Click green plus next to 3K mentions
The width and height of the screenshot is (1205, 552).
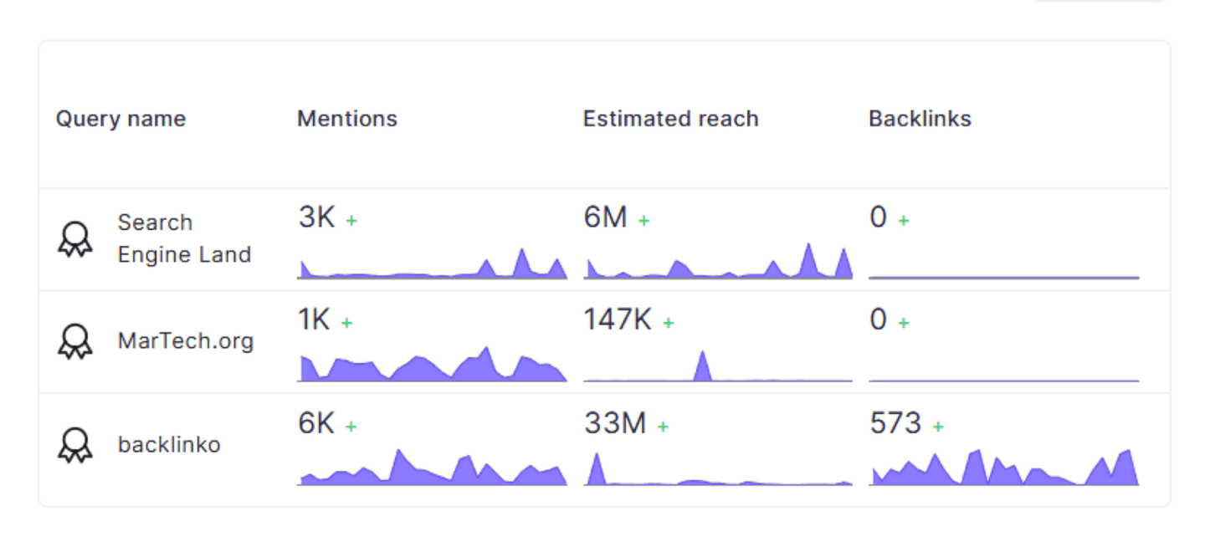(351, 221)
